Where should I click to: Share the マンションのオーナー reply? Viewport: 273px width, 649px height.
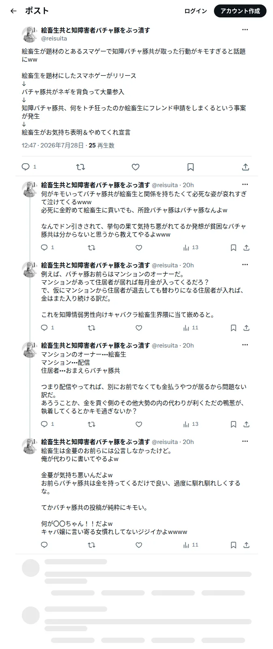click(x=246, y=424)
